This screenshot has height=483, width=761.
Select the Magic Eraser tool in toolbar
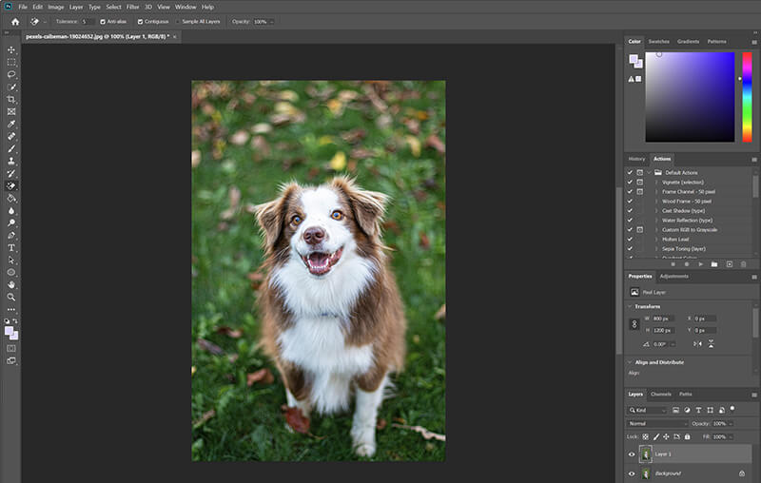11,185
